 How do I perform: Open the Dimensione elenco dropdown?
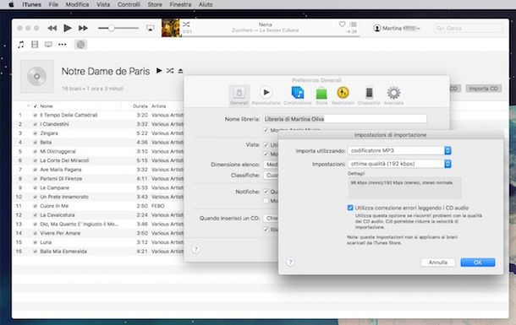tap(271, 164)
